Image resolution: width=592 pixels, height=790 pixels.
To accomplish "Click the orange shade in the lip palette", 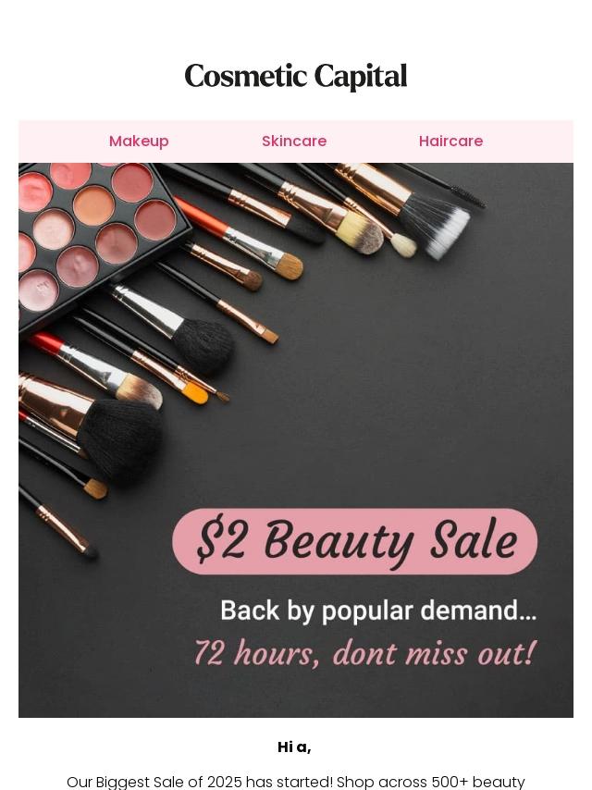I will (x=93, y=205).
